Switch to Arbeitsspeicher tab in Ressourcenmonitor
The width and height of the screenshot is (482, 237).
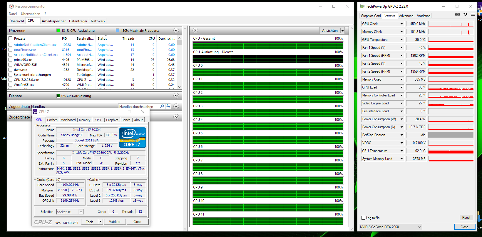54,21
